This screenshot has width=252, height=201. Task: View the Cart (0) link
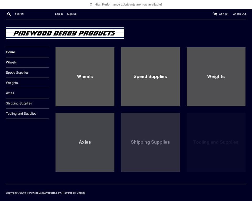(x=221, y=14)
